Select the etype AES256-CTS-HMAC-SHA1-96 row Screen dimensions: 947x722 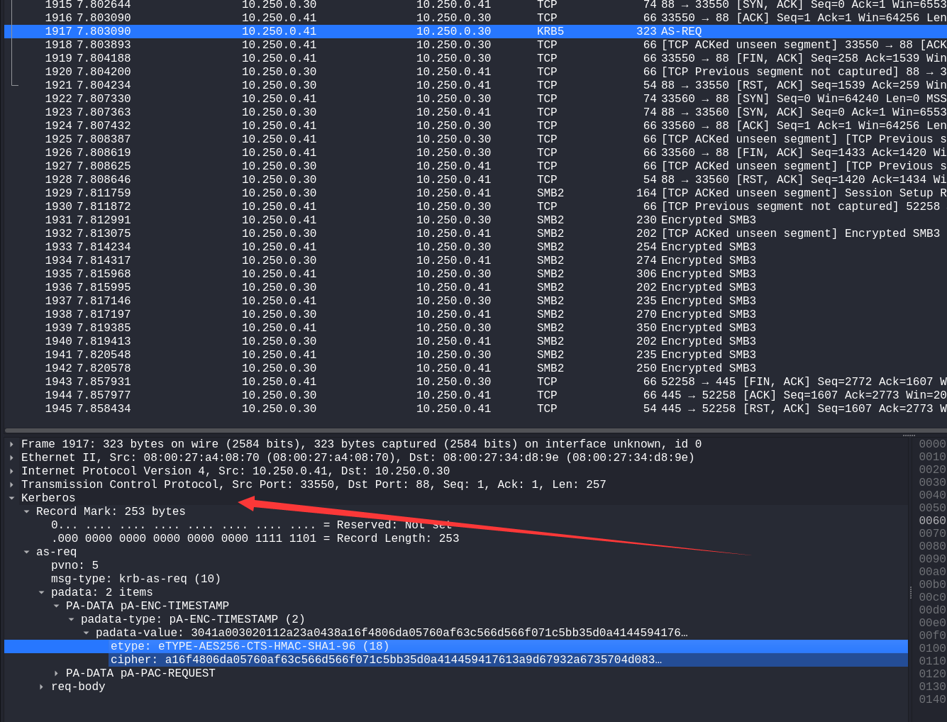(456, 646)
